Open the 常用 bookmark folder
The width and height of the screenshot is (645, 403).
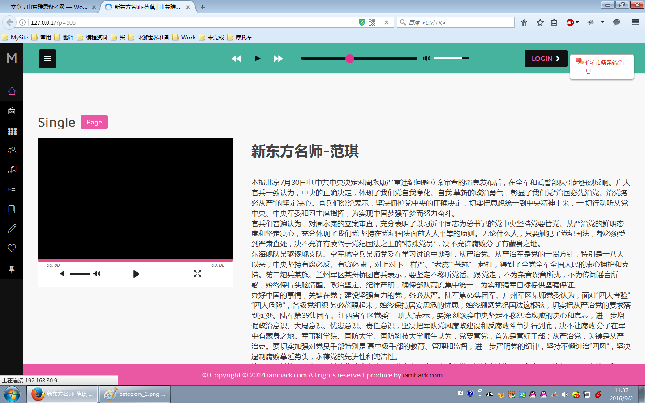[41, 37]
